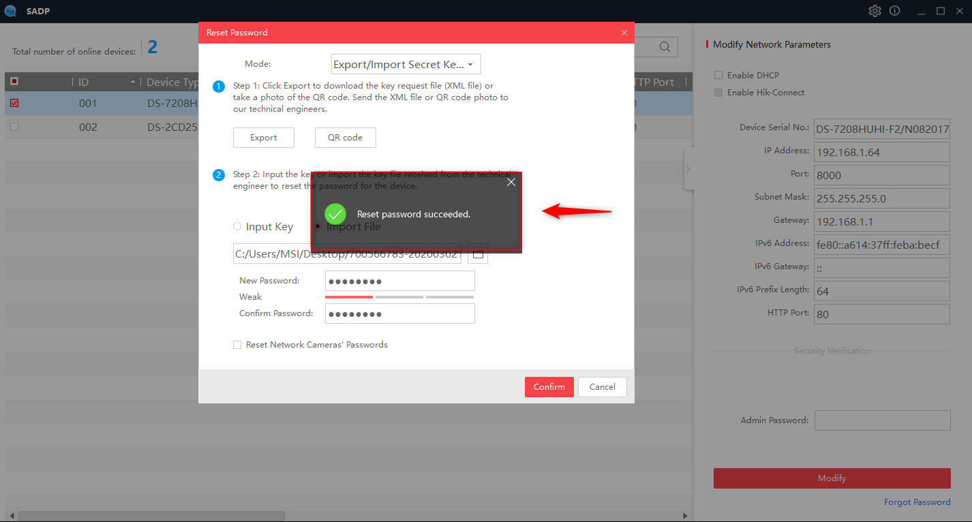The image size is (972, 522).
Task: Click the Subnet Mask field
Action: (882, 198)
